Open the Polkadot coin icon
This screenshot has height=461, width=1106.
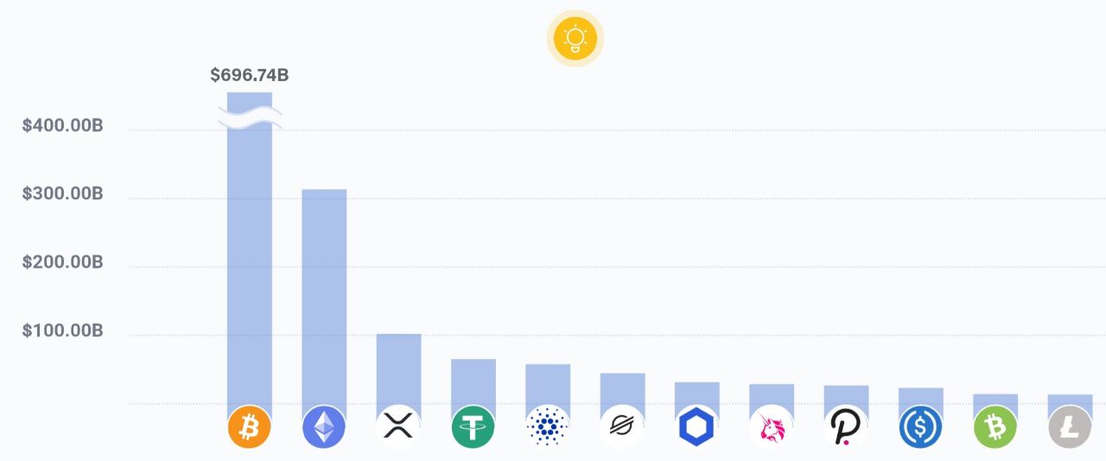click(x=846, y=427)
